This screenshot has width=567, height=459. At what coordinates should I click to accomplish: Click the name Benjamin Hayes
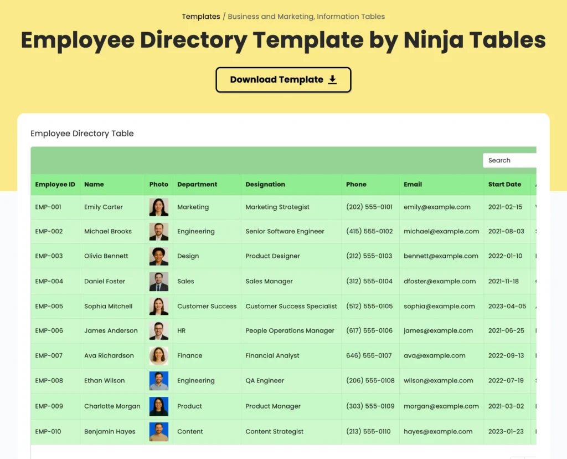point(110,431)
